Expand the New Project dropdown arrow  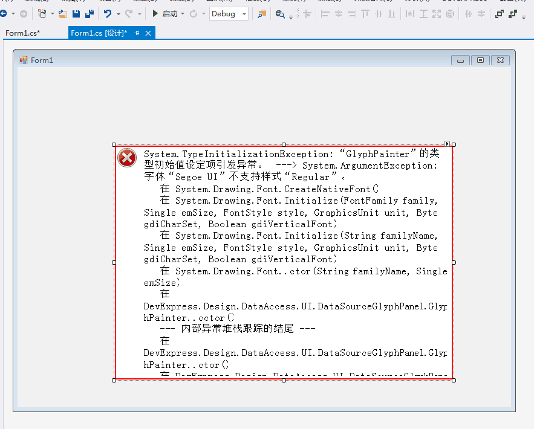(x=53, y=14)
